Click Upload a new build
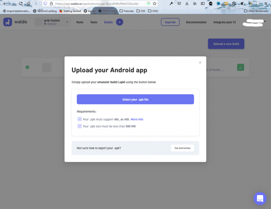The image size is (271, 209). tap(226, 44)
